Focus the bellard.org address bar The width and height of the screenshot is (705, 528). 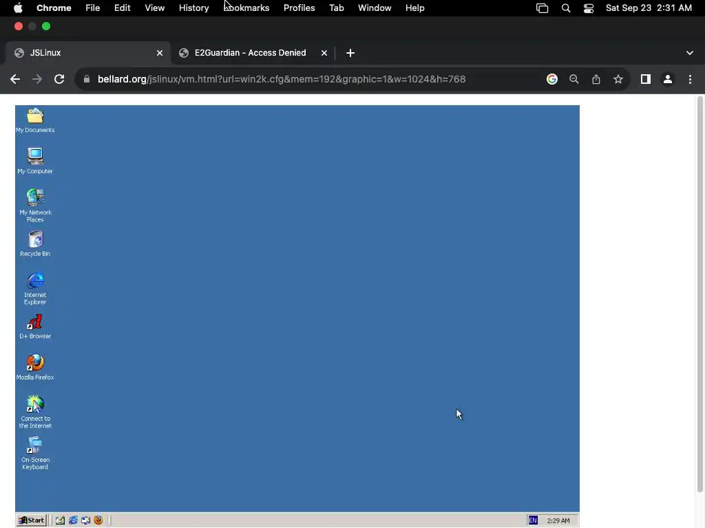click(x=282, y=80)
